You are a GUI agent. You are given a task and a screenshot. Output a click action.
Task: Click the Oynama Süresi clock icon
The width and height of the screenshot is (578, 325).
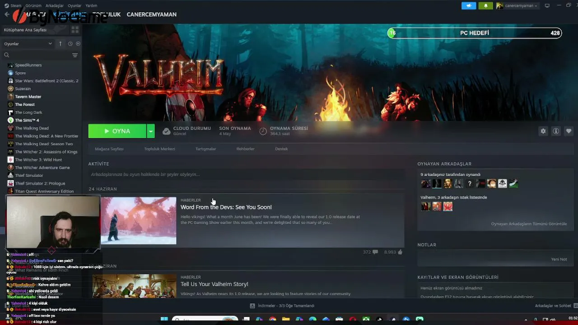263,131
